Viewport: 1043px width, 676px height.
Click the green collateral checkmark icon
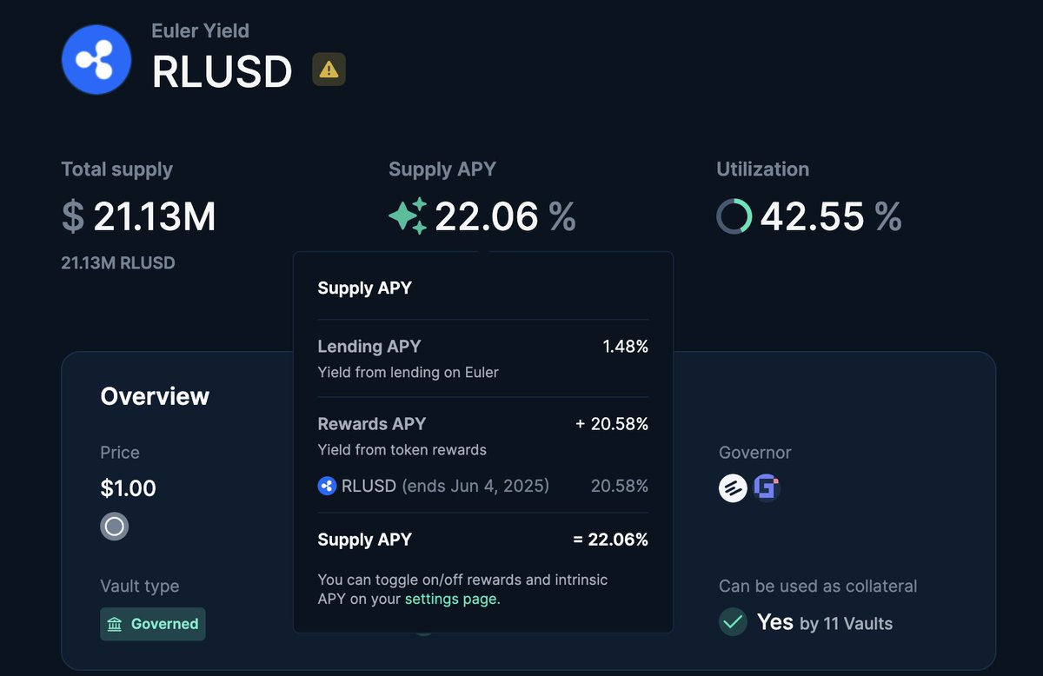click(733, 622)
